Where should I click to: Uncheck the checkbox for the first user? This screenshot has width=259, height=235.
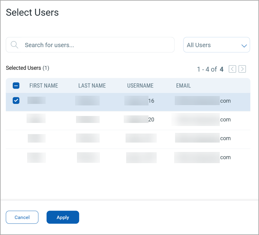(x=16, y=101)
